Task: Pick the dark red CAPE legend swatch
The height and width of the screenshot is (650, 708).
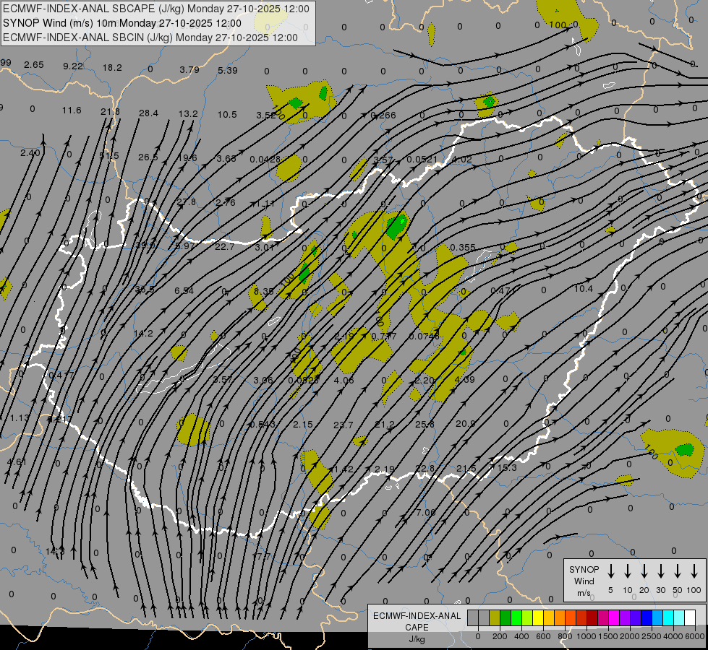Action: pos(592,617)
